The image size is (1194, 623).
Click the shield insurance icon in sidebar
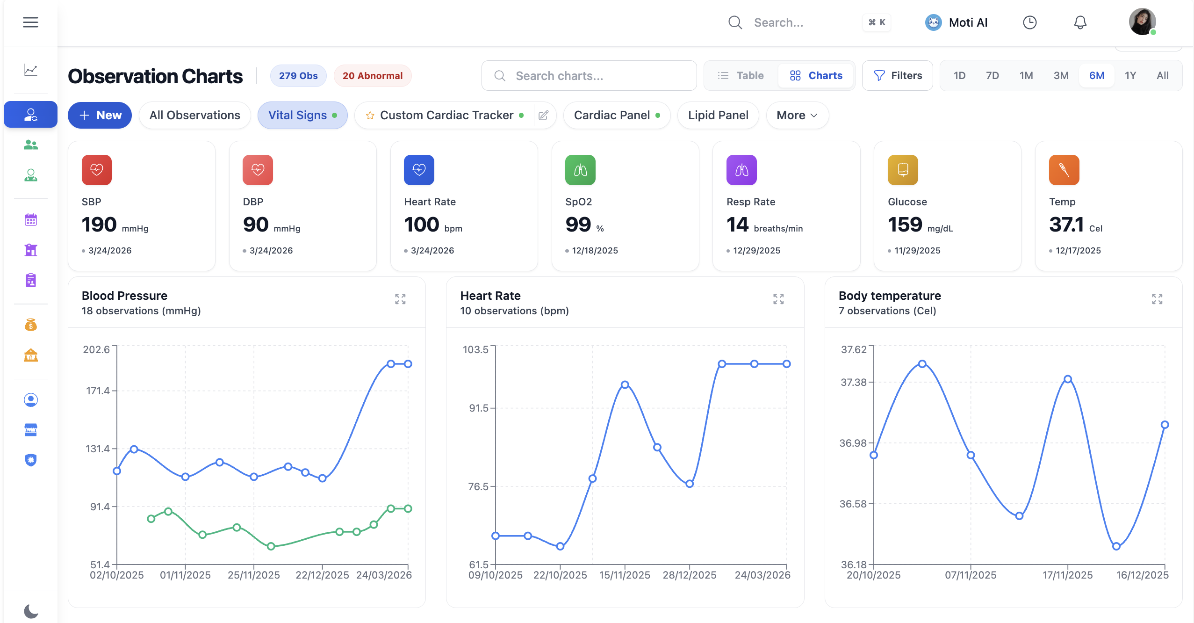(x=30, y=460)
